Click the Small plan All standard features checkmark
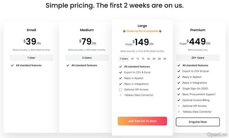The width and height of the screenshot is (229, 138). [12, 65]
